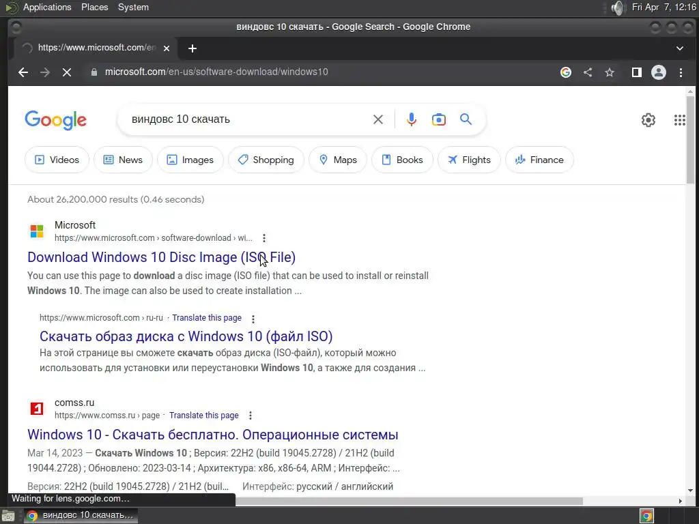Toggle the Chrome side panel icon
This screenshot has width=699, height=524.
coord(637,72)
